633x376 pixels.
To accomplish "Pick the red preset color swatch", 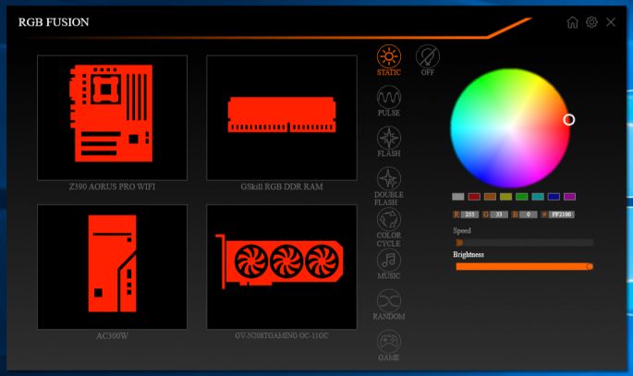I will coord(474,197).
